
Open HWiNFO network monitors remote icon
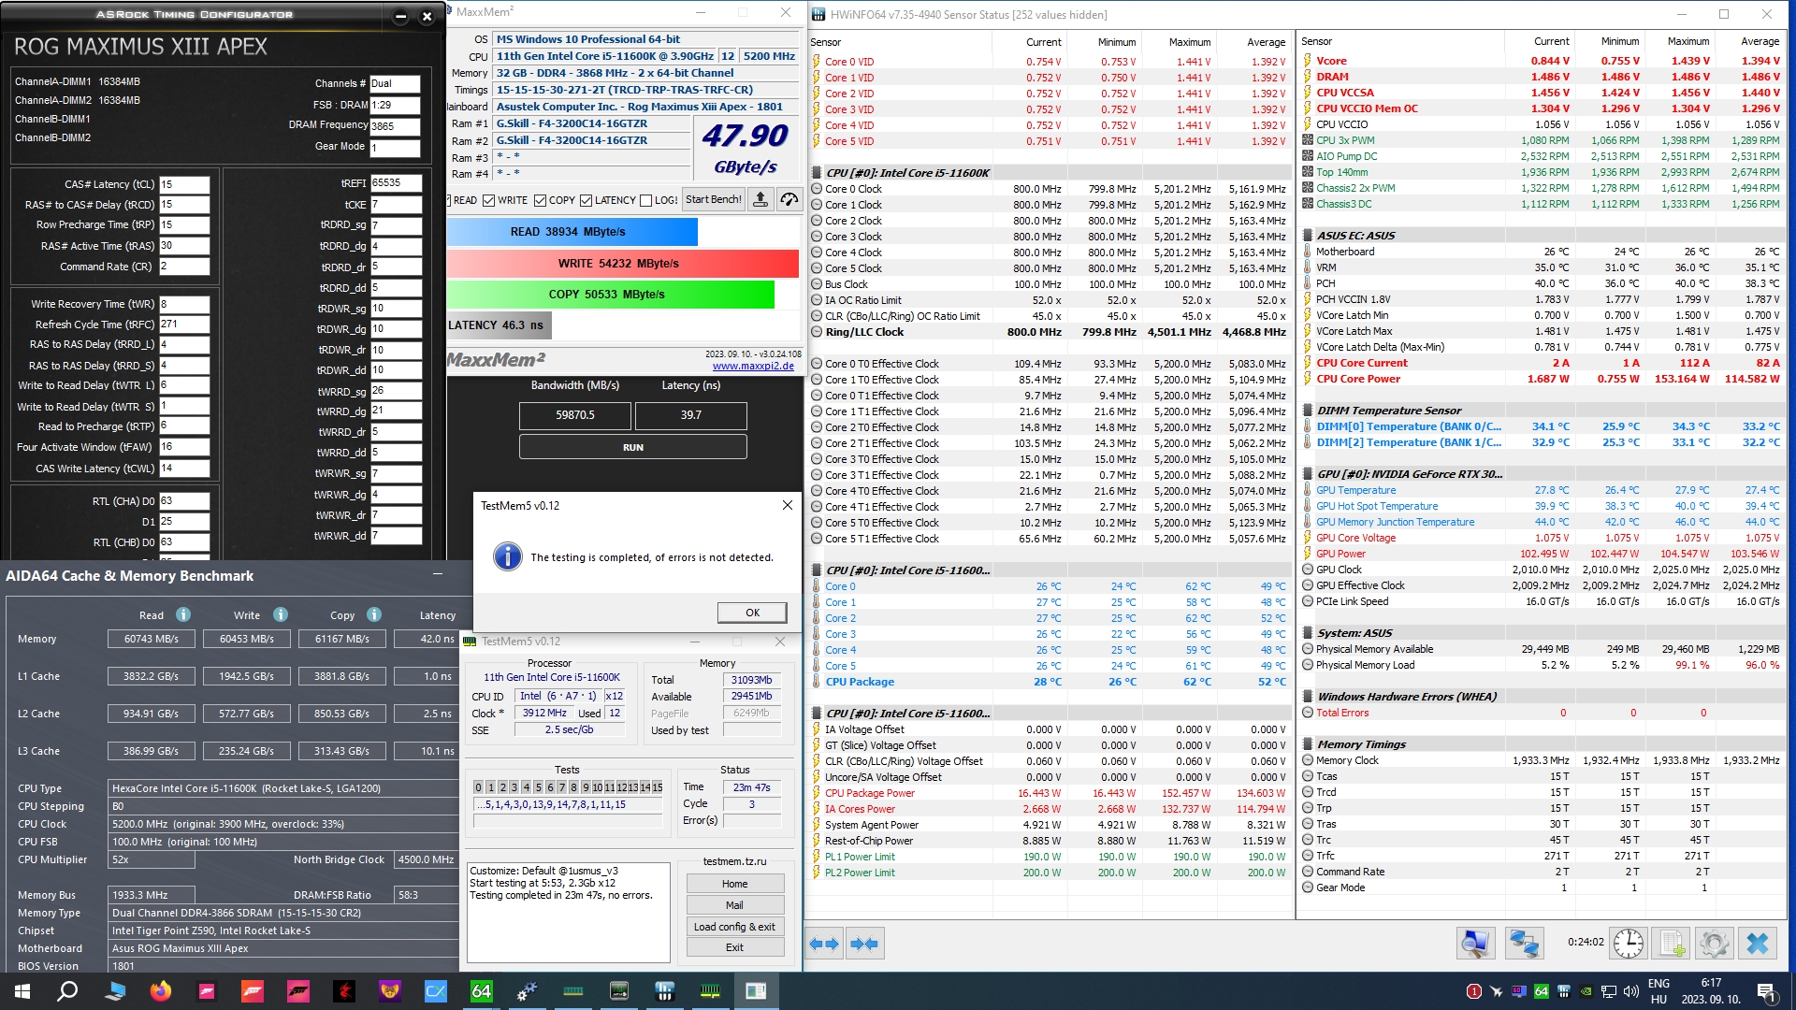pyautogui.click(x=1524, y=944)
